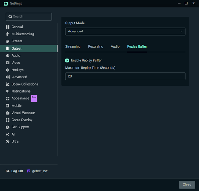Viewport: 199px width, 191px height.
Task: Click the search magnifier icon
Action: point(10,17)
